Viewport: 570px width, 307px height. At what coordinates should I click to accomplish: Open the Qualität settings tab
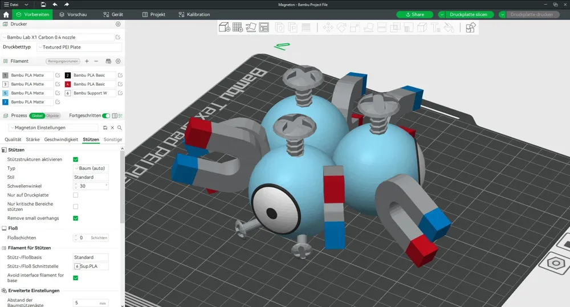(13, 140)
